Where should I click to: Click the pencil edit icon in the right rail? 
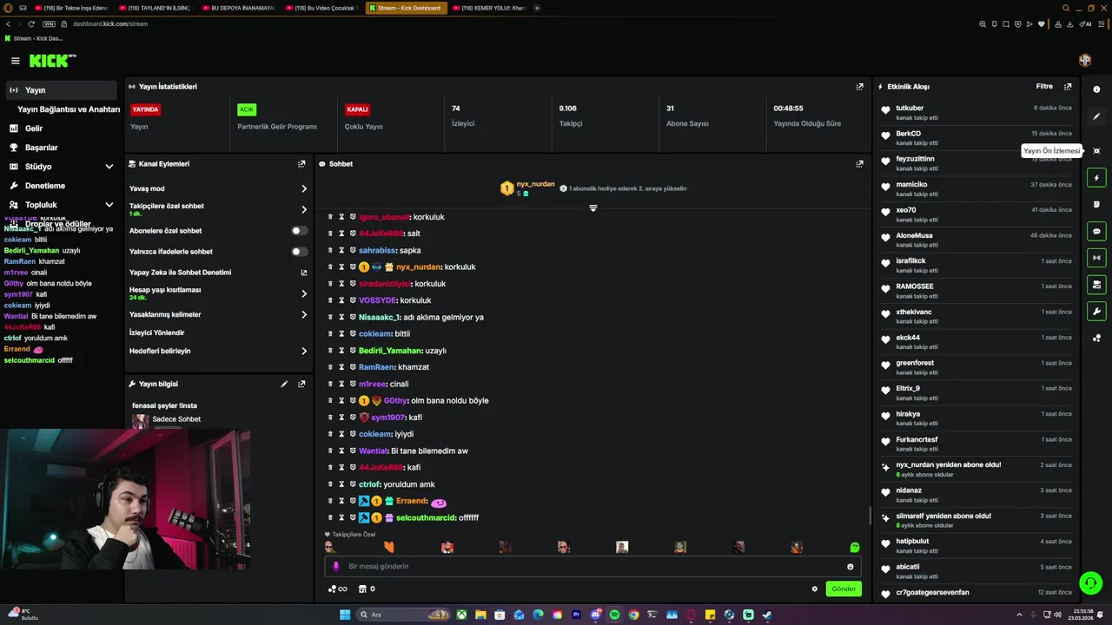tap(1096, 116)
